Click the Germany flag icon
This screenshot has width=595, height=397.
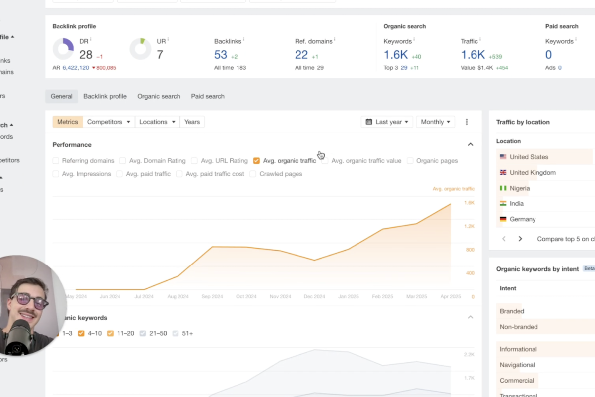click(503, 219)
